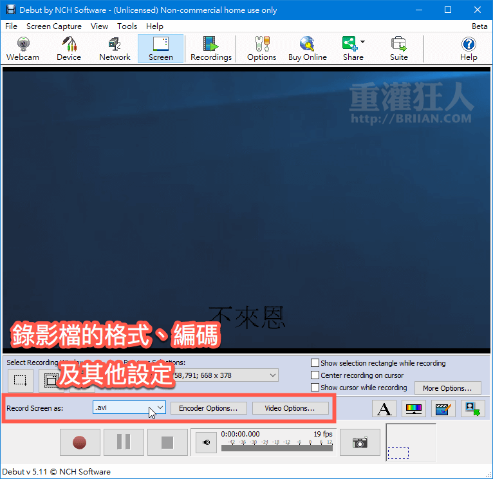Open the .avi format dropdown

tap(160, 408)
